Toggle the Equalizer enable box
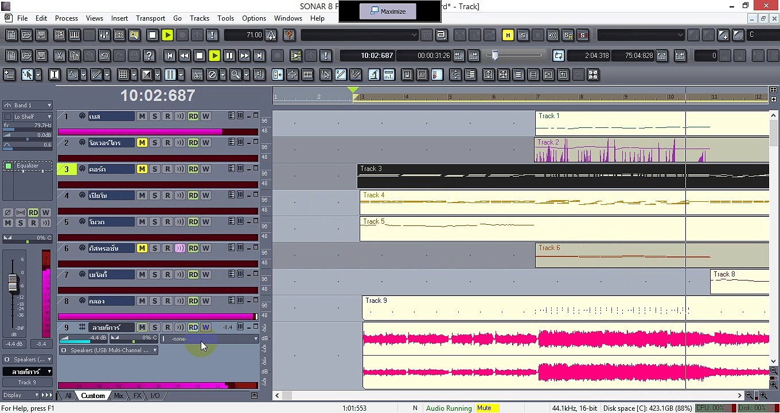780x413 pixels. [8, 166]
